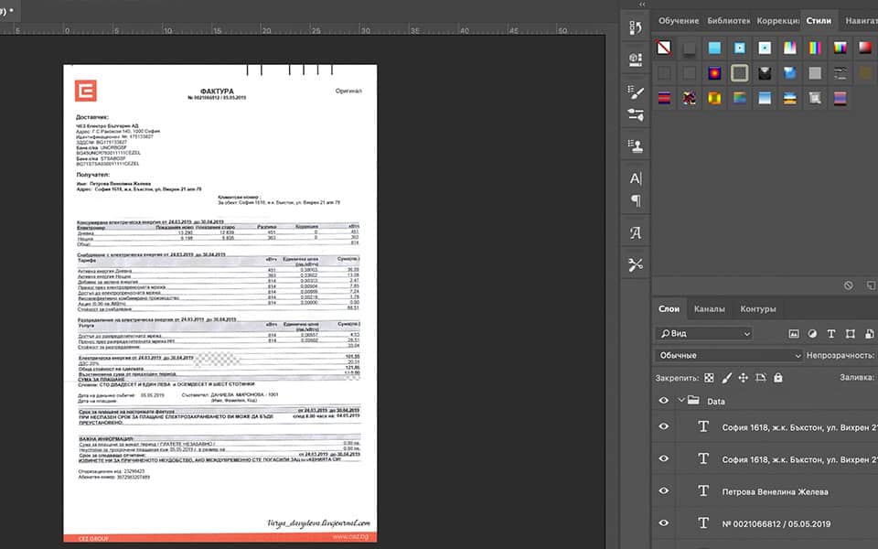Switch to the Обучение tab
This screenshot has height=549, width=878.
679,21
